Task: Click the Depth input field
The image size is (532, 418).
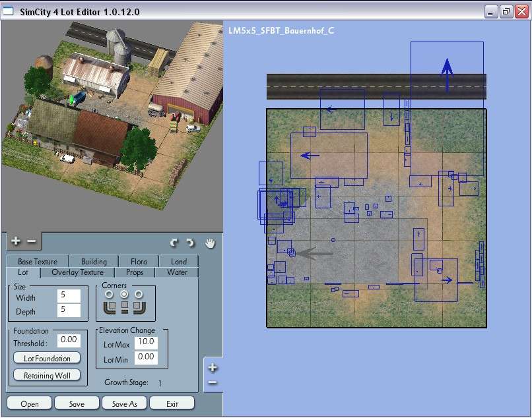Action: click(69, 310)
